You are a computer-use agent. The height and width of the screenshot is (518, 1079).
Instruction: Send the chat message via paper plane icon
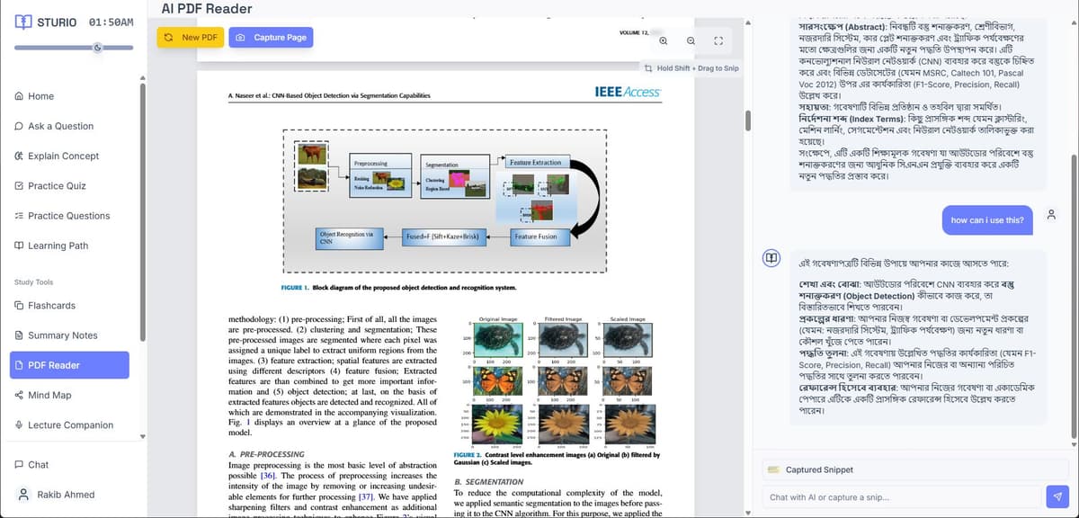coord(1057,496)
